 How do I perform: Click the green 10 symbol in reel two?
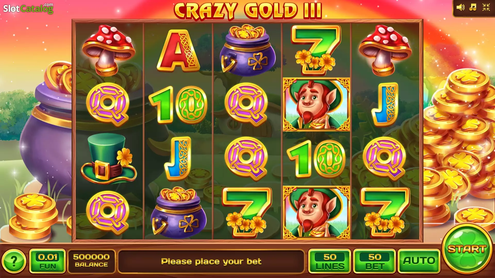point(178,105)
